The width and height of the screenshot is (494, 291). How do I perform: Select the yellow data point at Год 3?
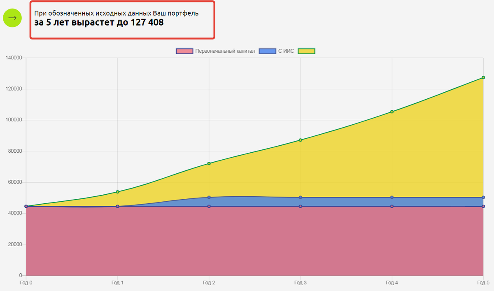pos(301,140)
